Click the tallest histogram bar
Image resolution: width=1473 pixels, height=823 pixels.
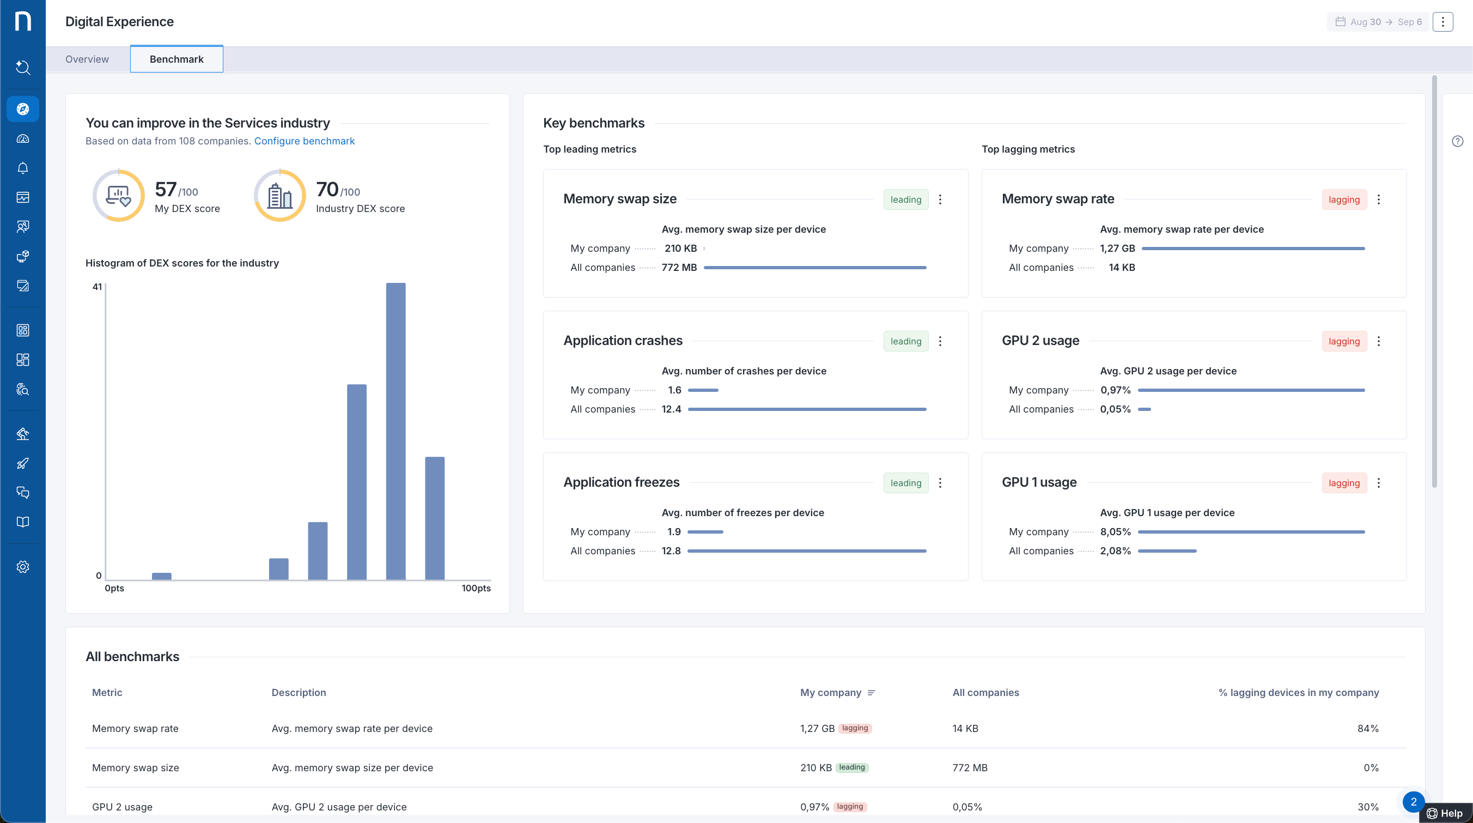[x=395, y=431]
